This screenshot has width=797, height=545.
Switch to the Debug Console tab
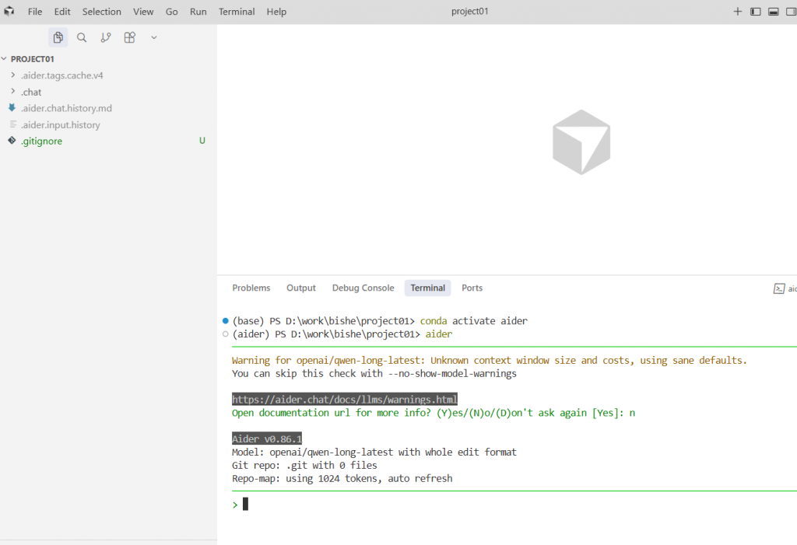click(363, 288)
